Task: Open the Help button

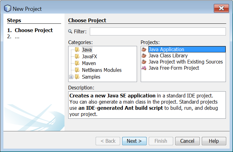Action: click(x=214, y=141)
